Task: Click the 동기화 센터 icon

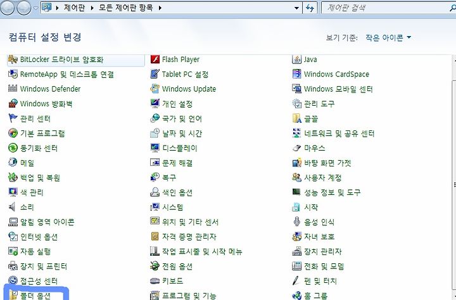Action: click(x=13, y=148)
